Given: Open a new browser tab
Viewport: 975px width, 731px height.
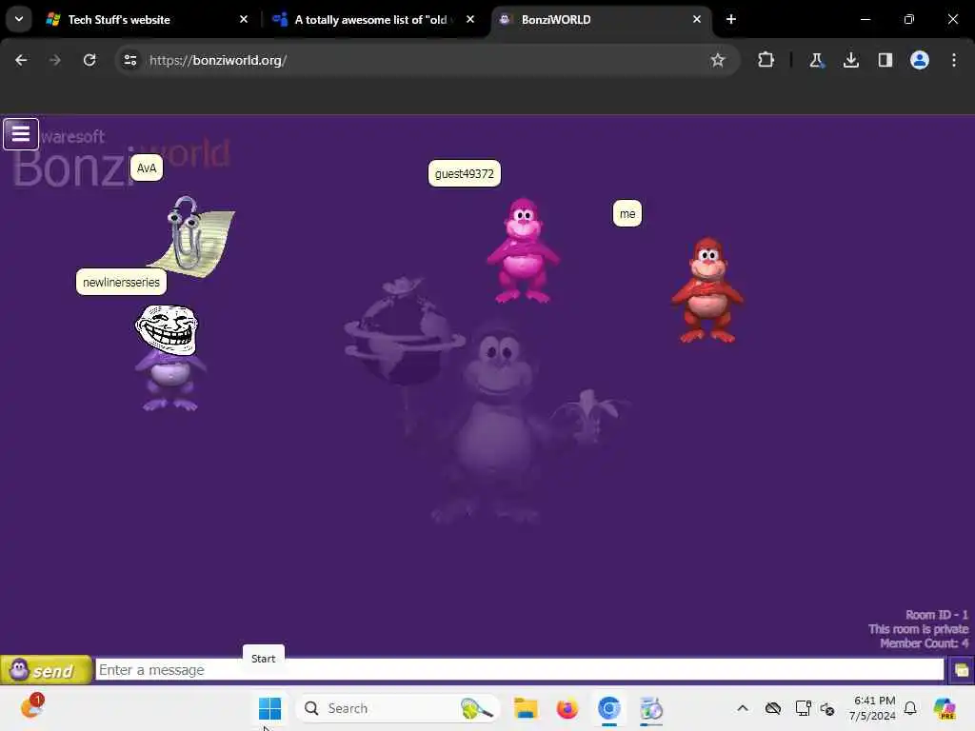Looking at the screenshot, I should [731, 20].
